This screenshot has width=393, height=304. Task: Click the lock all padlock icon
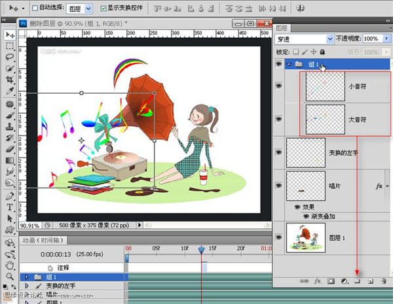[x=321, y=52]
